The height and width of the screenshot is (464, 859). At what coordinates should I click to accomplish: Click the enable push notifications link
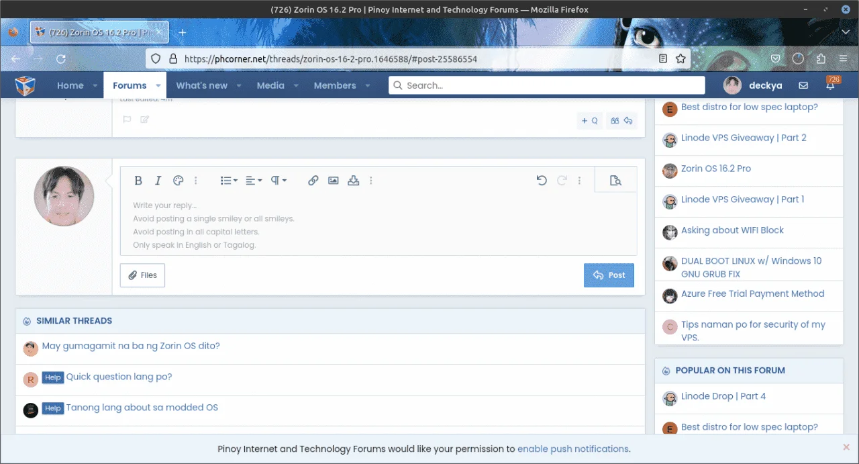[x=573, y=449]
